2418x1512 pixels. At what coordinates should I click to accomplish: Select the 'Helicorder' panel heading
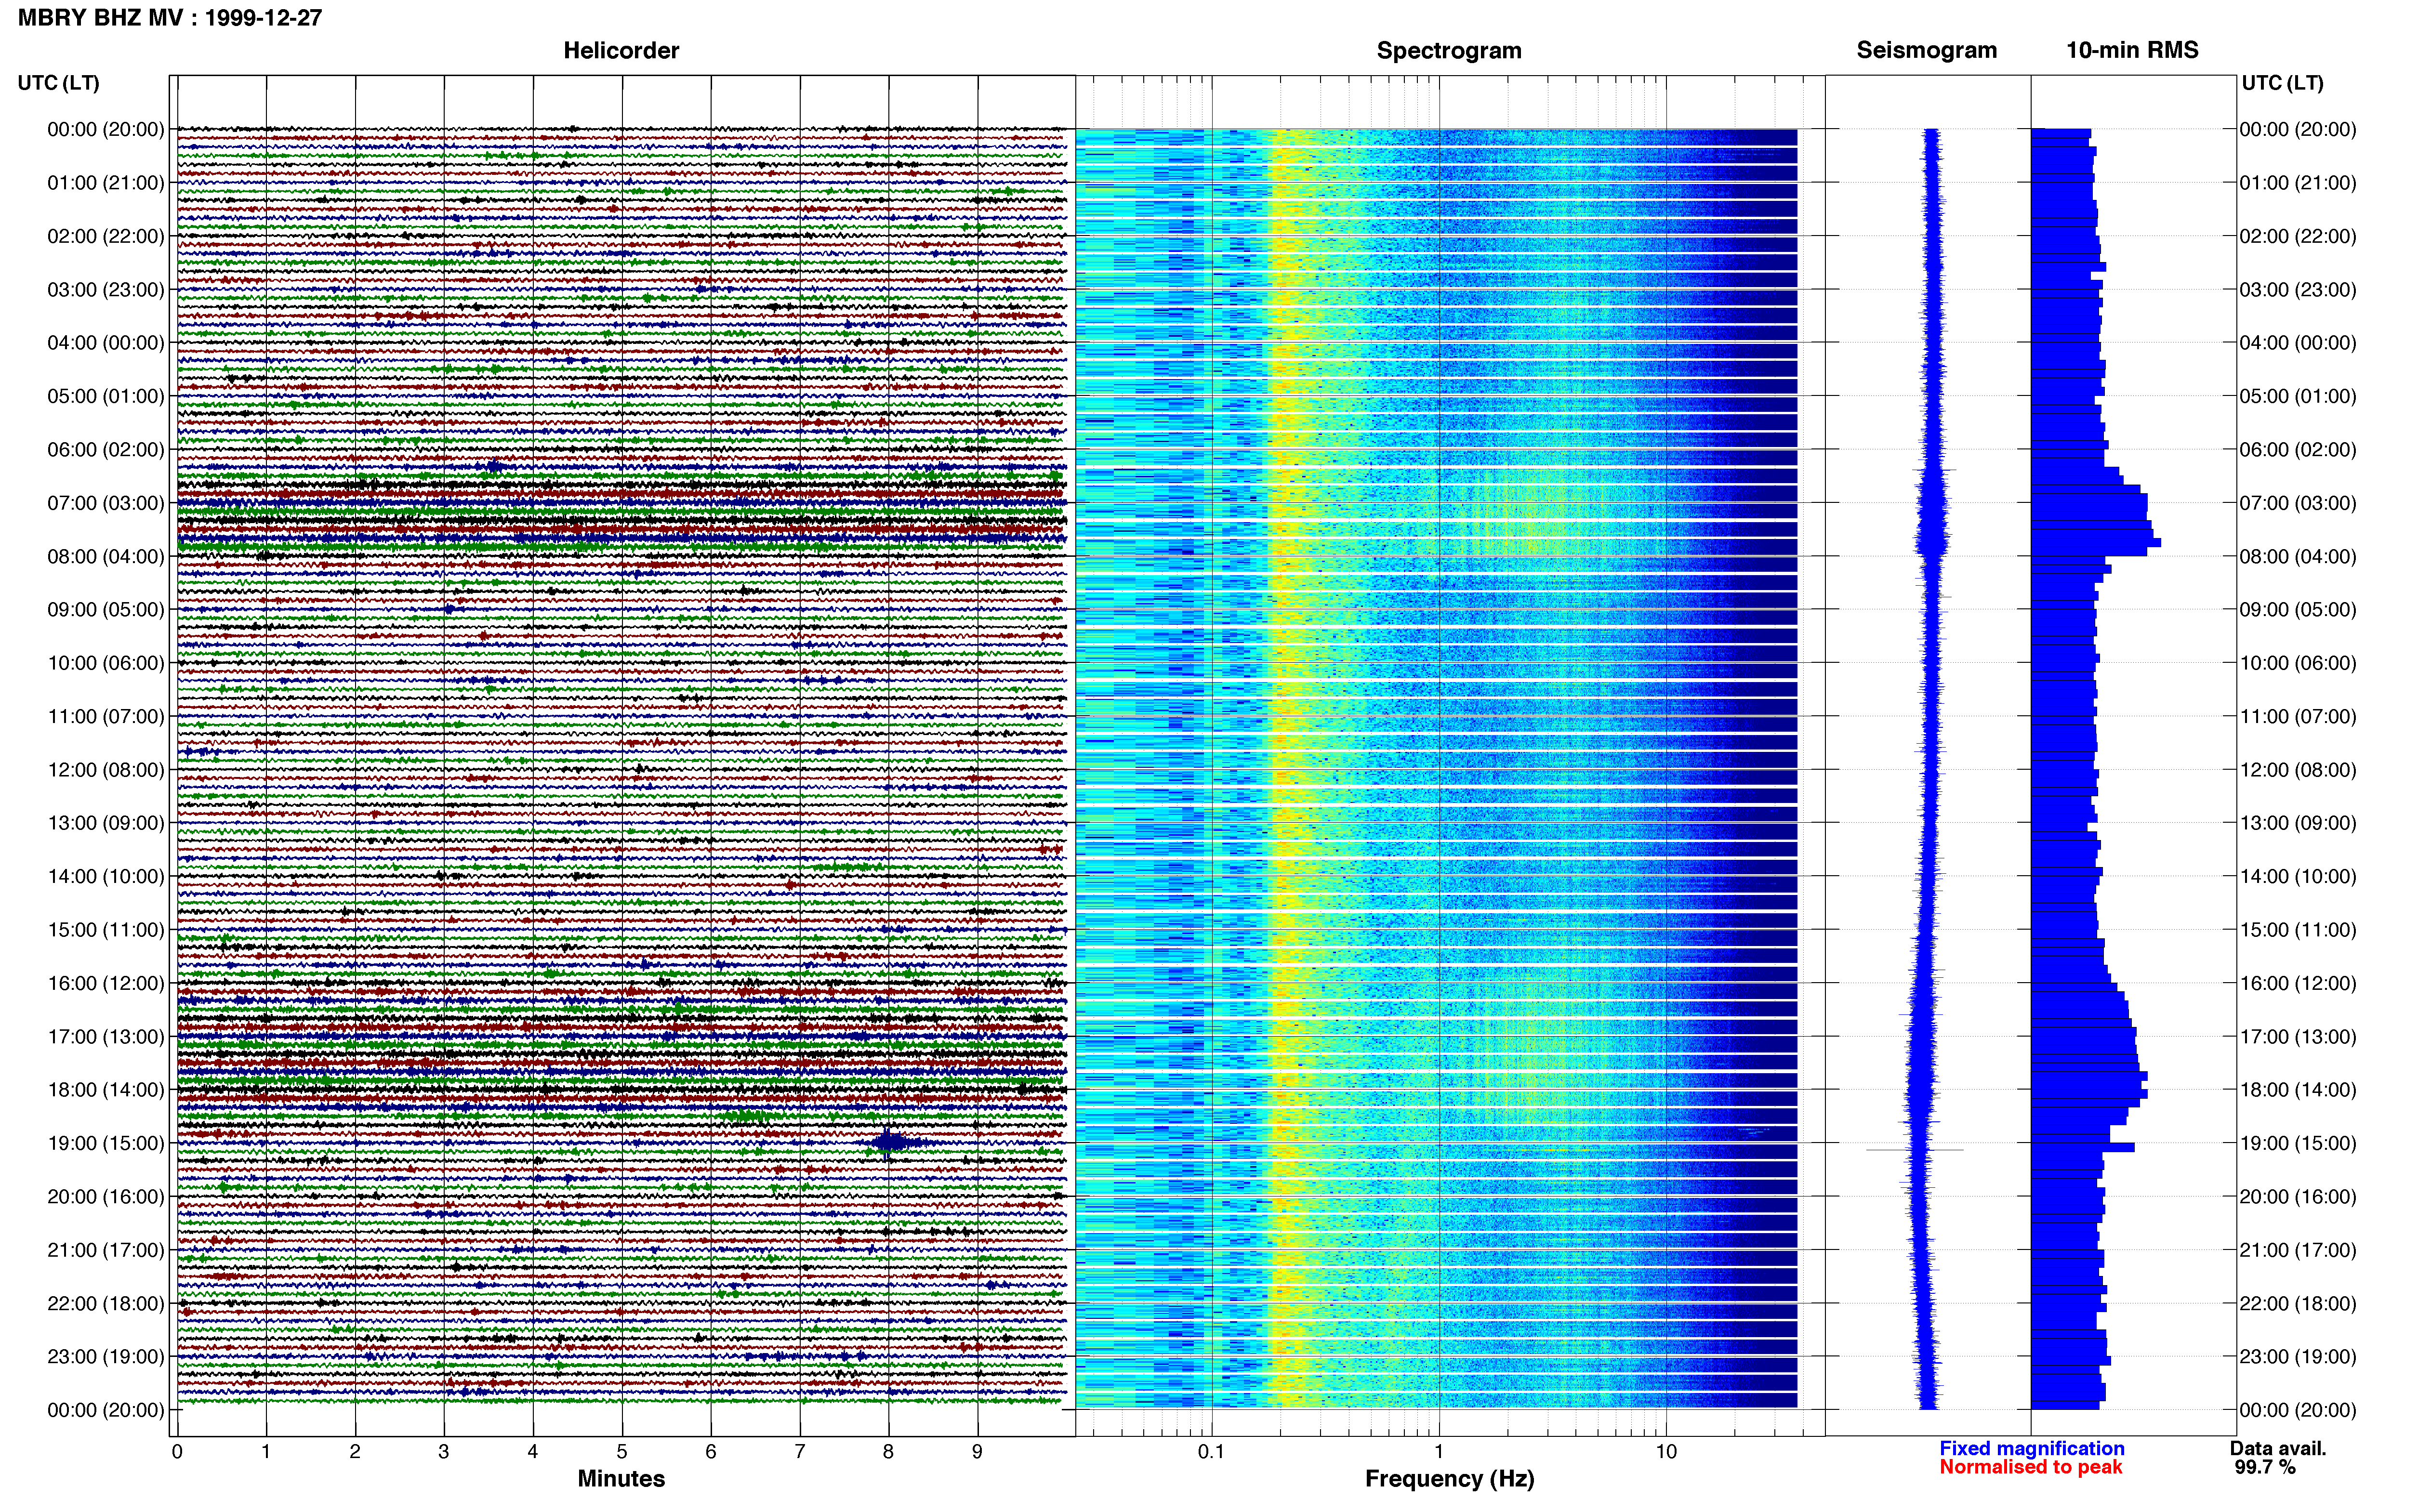tap(621, 50)
